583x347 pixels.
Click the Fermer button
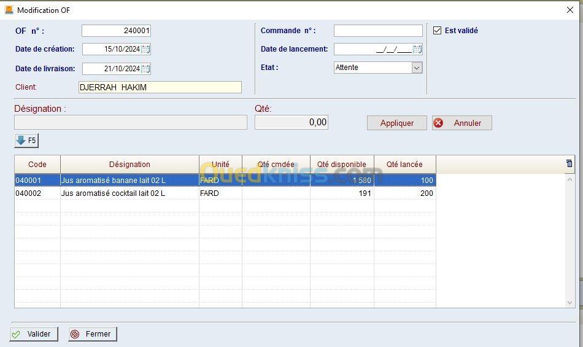point(92,334)
